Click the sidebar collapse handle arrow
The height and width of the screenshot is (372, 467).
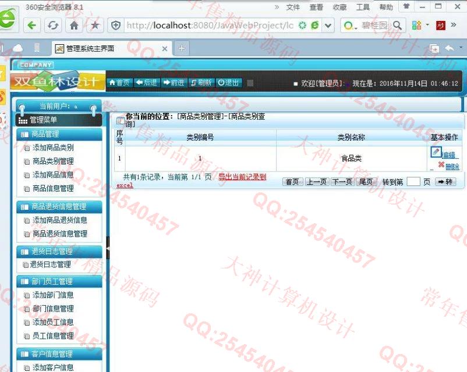coord(108,248)
